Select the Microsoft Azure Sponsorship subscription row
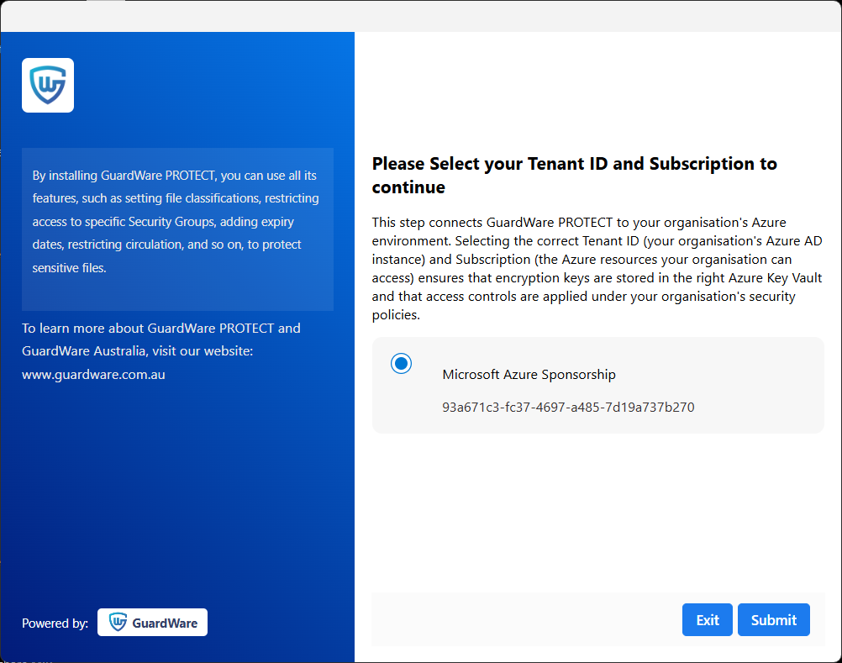Screen dimensions: 842x663 pos(597,386)
